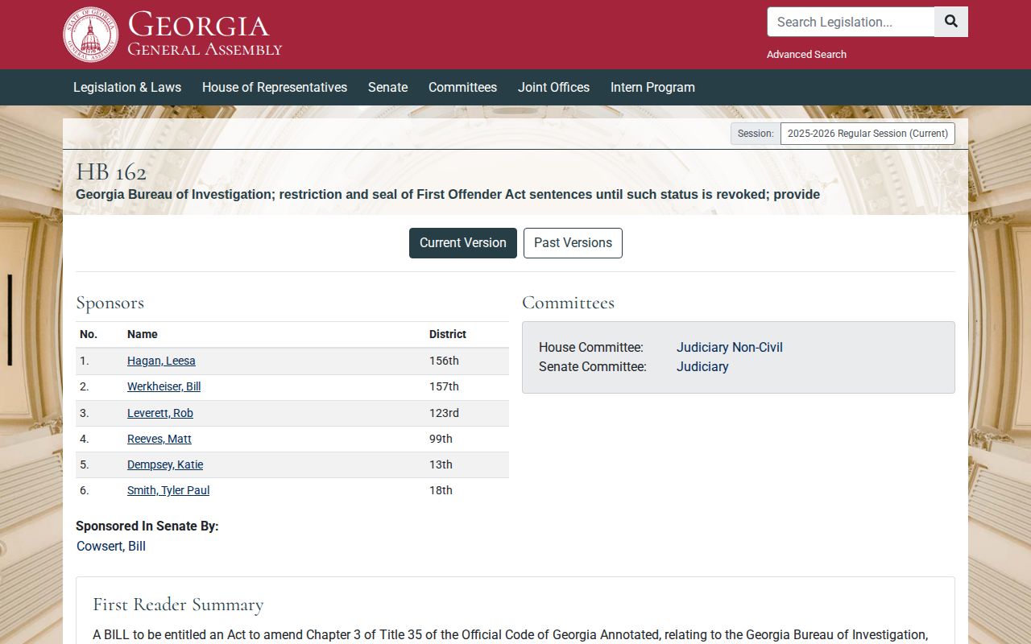Screen dimensions: 1031x644
Task: Open the House of Representatives menu
Action: click(x=275, y=87)
